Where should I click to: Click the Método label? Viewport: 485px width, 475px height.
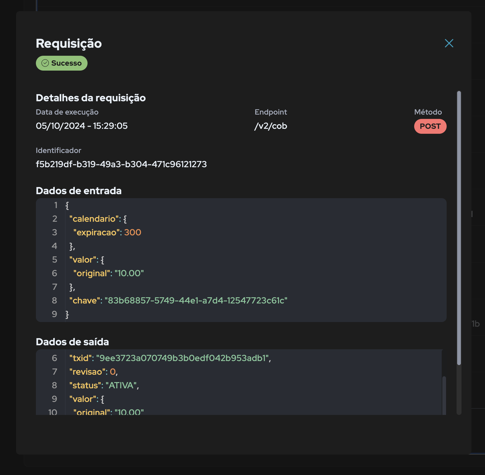pos(428,112)
